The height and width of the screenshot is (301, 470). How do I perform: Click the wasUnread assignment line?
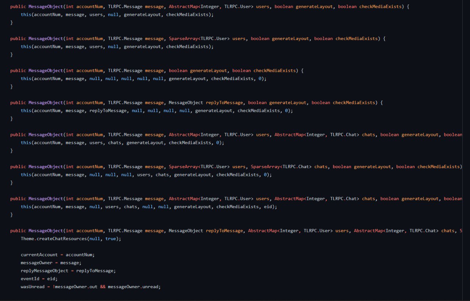pyautogui.click(x=91, y=287)
